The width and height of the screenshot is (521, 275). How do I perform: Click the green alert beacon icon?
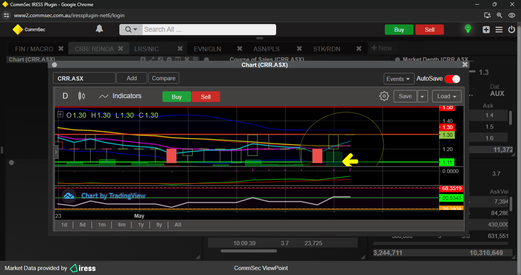pos(468,29)
